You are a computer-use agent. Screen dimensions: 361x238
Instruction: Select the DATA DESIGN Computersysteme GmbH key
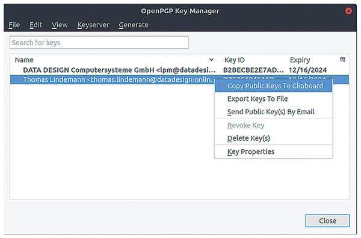point(179,70)
